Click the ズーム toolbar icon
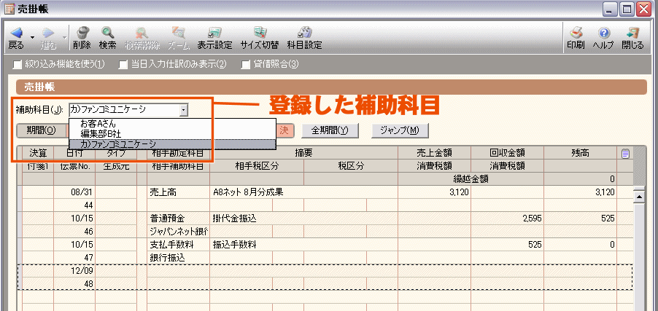Image resolution: width=658 pixels, height=311 pixels. coord(179,33)
